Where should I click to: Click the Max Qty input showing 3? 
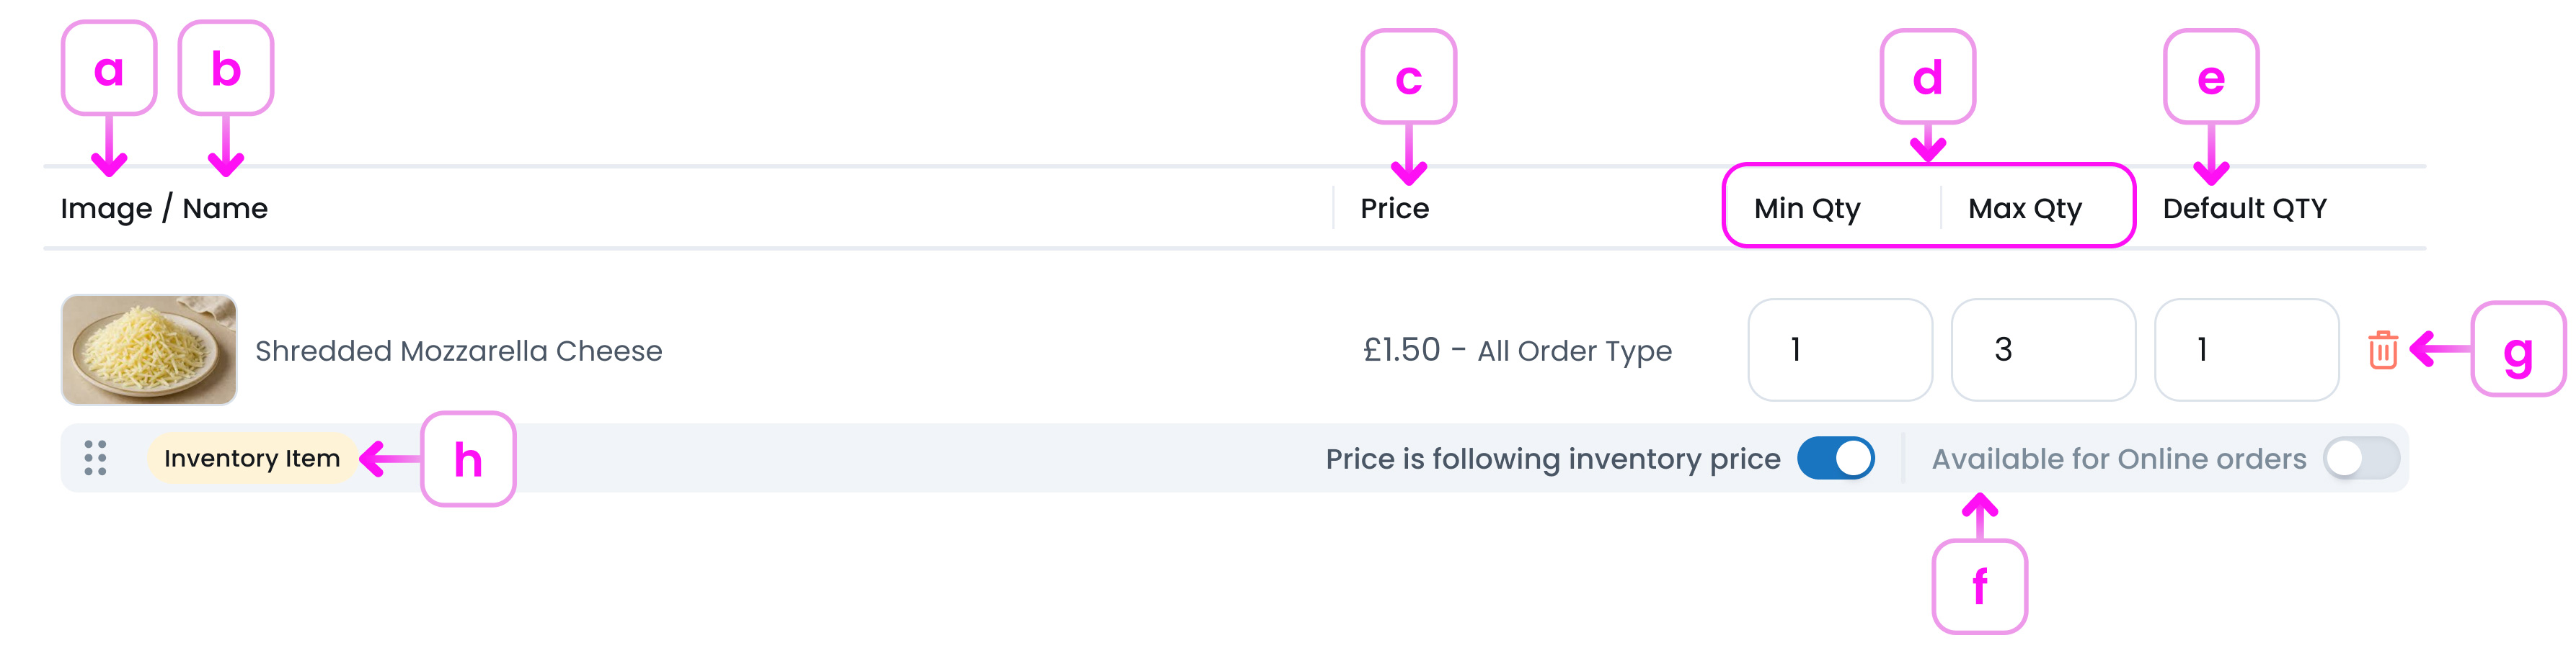coord(2042,349)
